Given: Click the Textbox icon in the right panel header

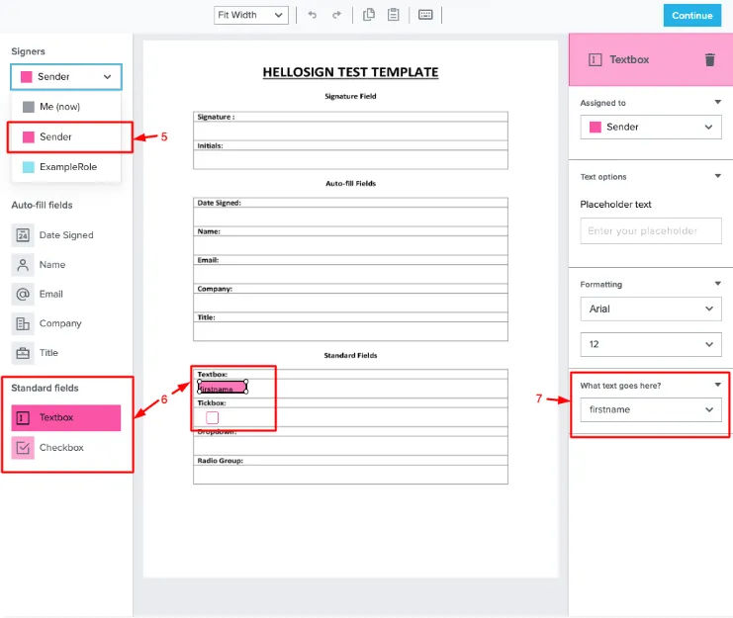Looking at the screenshot, I should point(596,59).
